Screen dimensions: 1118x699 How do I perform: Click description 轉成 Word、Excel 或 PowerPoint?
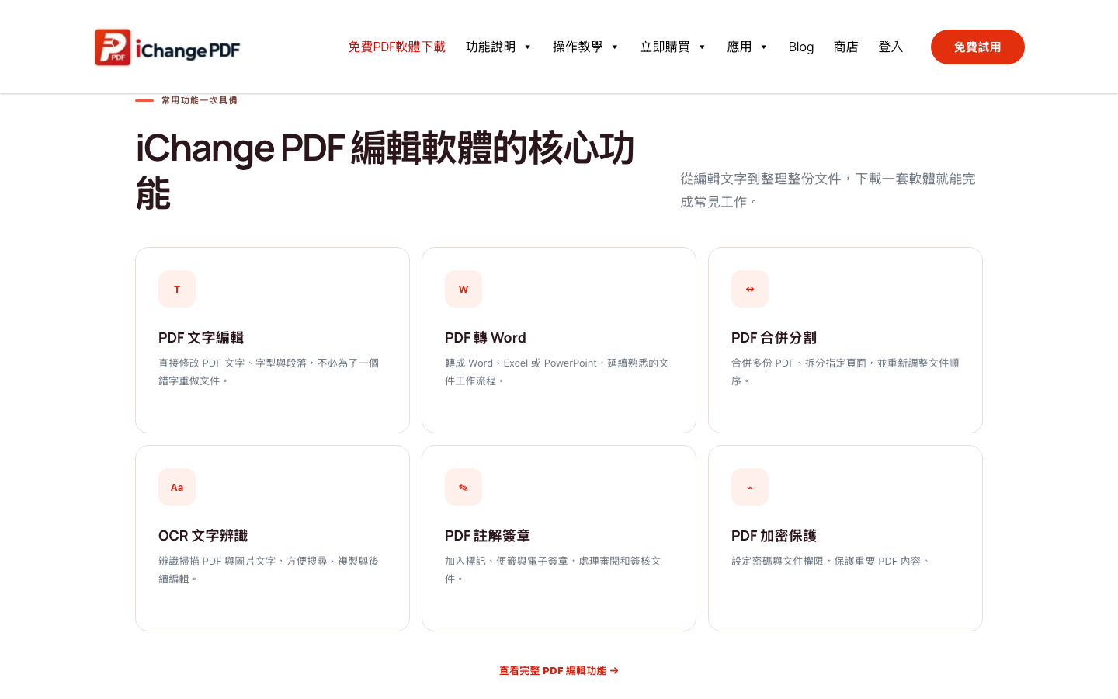click(557, 372)
